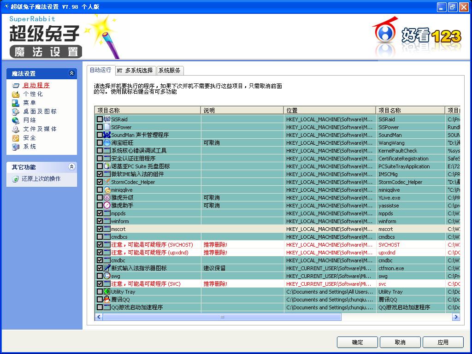This screenshot has height=354, width=472.
Task: Click the 应用 button
Action: (443, 342)
